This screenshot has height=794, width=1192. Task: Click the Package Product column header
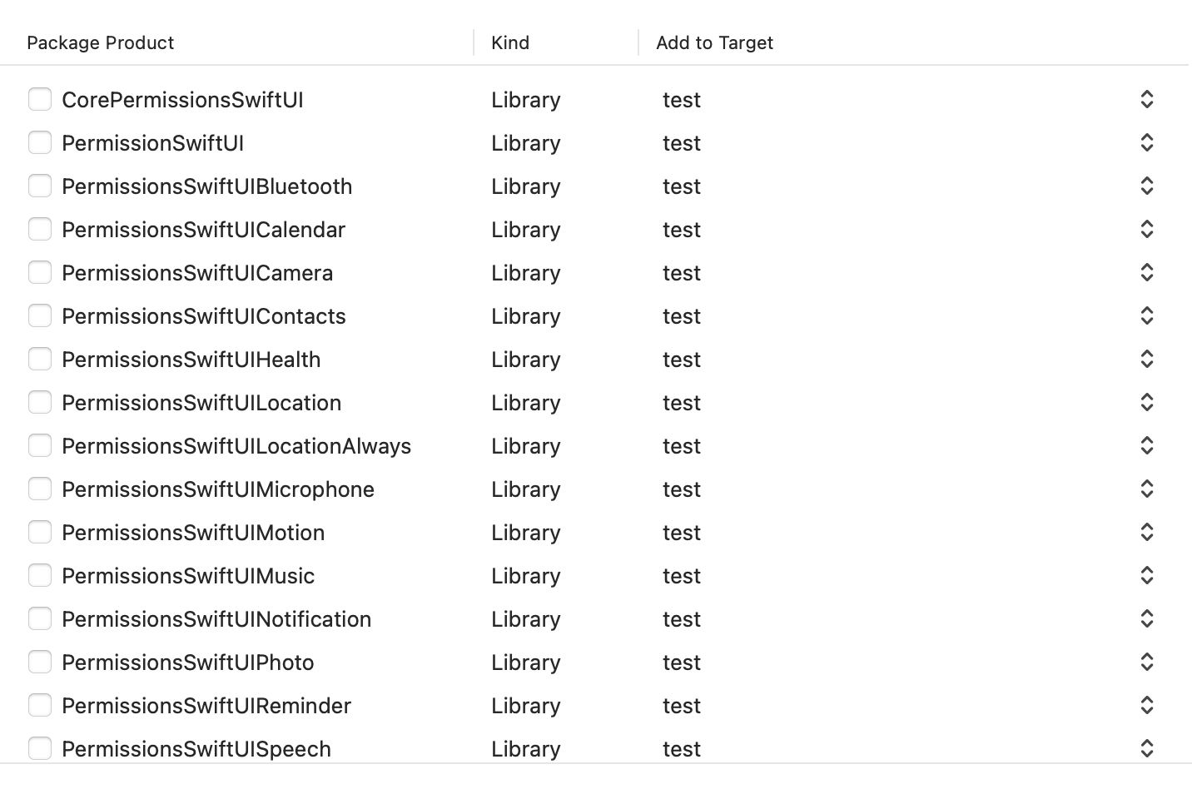click(101, 42)
